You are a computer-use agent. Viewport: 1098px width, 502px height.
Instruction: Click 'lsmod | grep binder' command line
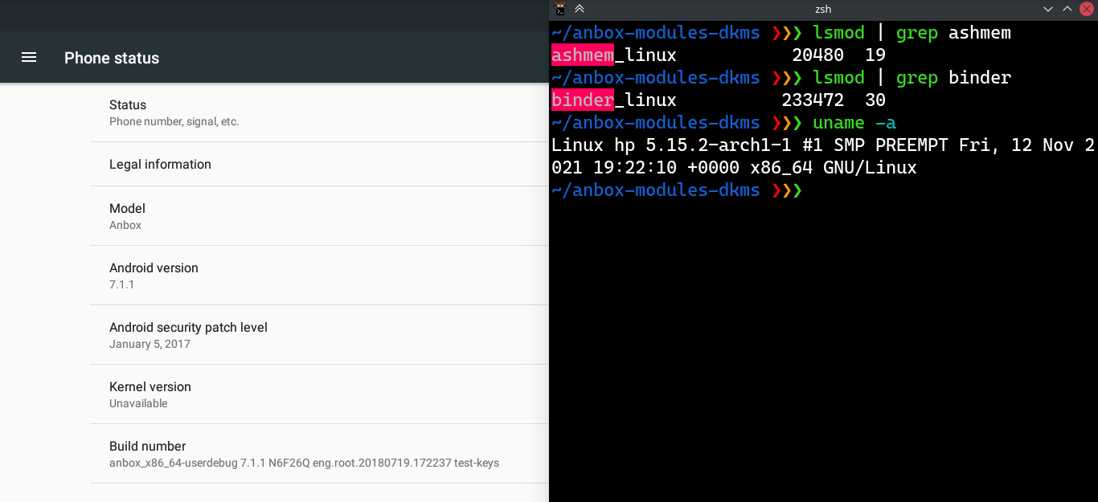click(912, 78)
